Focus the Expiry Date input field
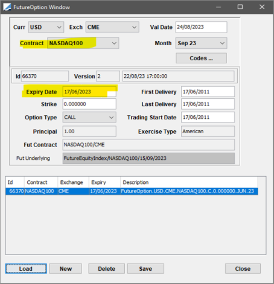The width and height of the screenshot is (274, 284). (89, 92)
